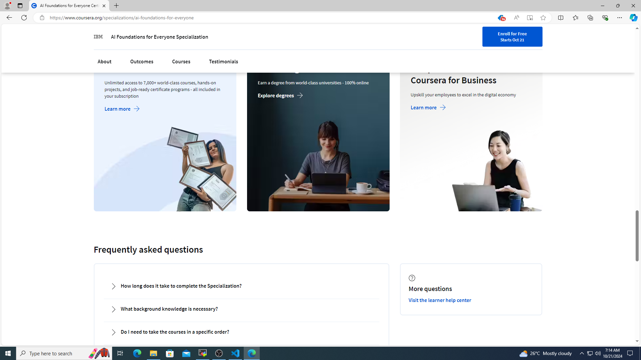This screenshot has width=641, height=360.
Task: Expand 'How long does it take' question
Action: click(241, 286)
